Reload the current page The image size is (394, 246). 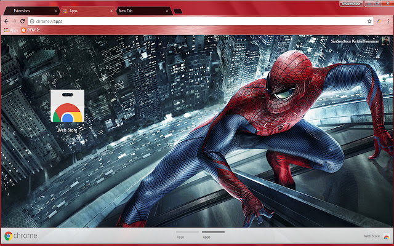(23, 22)
